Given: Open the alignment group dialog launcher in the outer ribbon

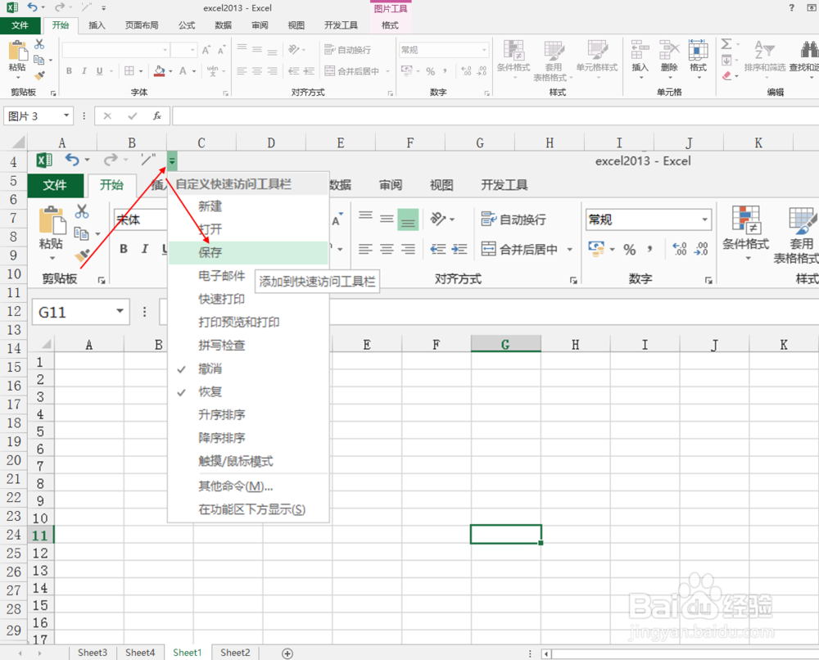Looking at the screenshot, I should (391, 93).
